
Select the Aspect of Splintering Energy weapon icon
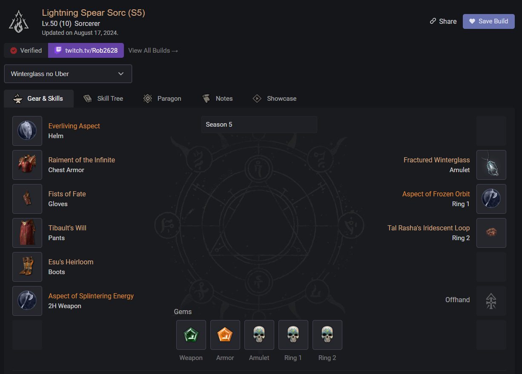[x=27, y=301]
